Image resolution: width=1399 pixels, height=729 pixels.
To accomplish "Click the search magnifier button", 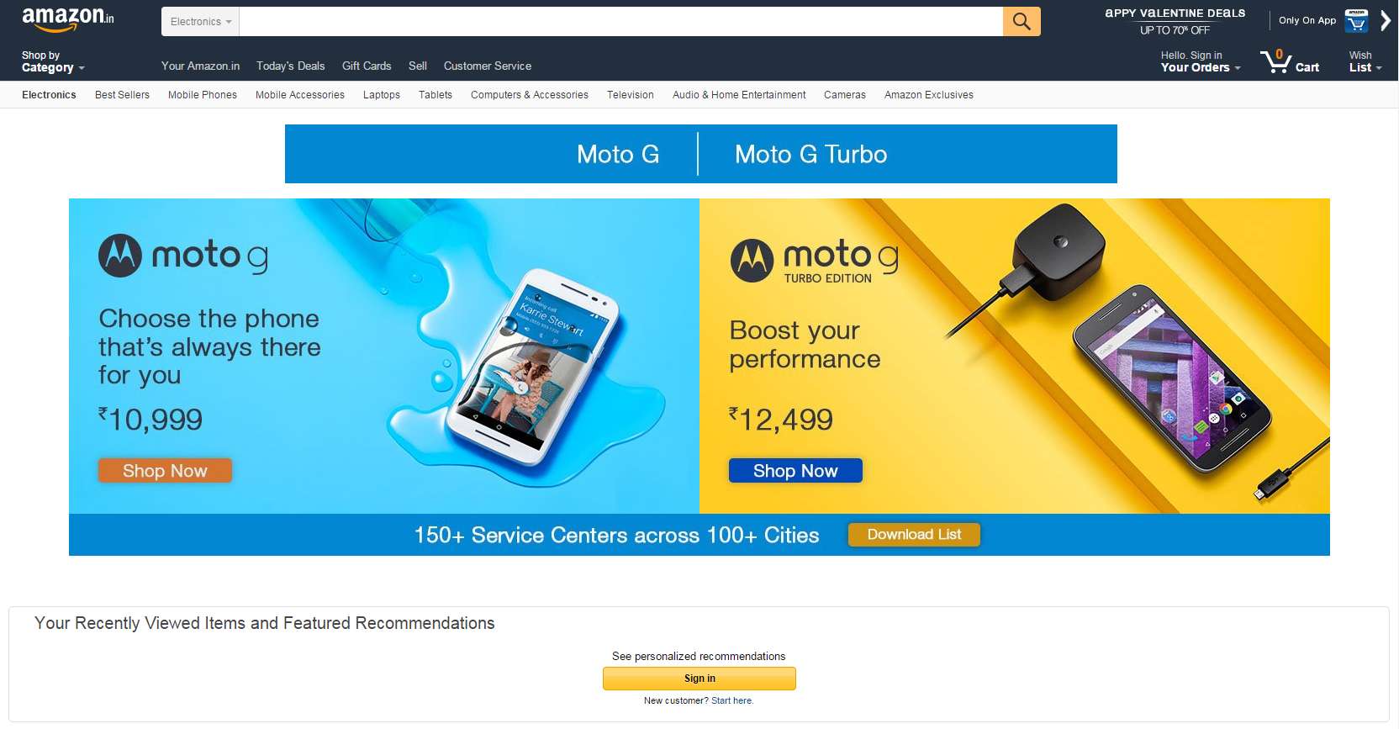I will tap(1022, 21).
